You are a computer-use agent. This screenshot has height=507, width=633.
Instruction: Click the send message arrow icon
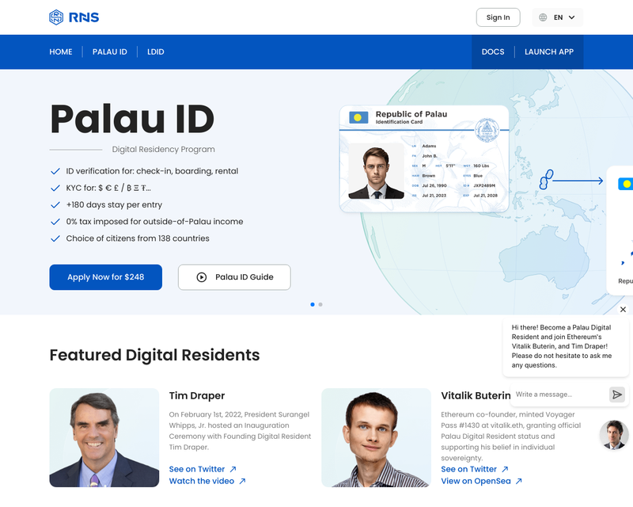(x=617, y=395)
